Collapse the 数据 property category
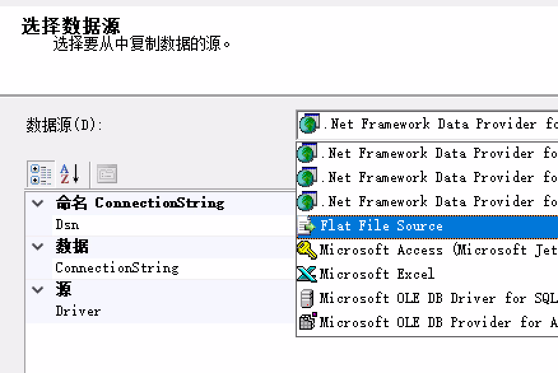Image resolution: width=558 pixels, height=373 pixels. coord(38,247)
